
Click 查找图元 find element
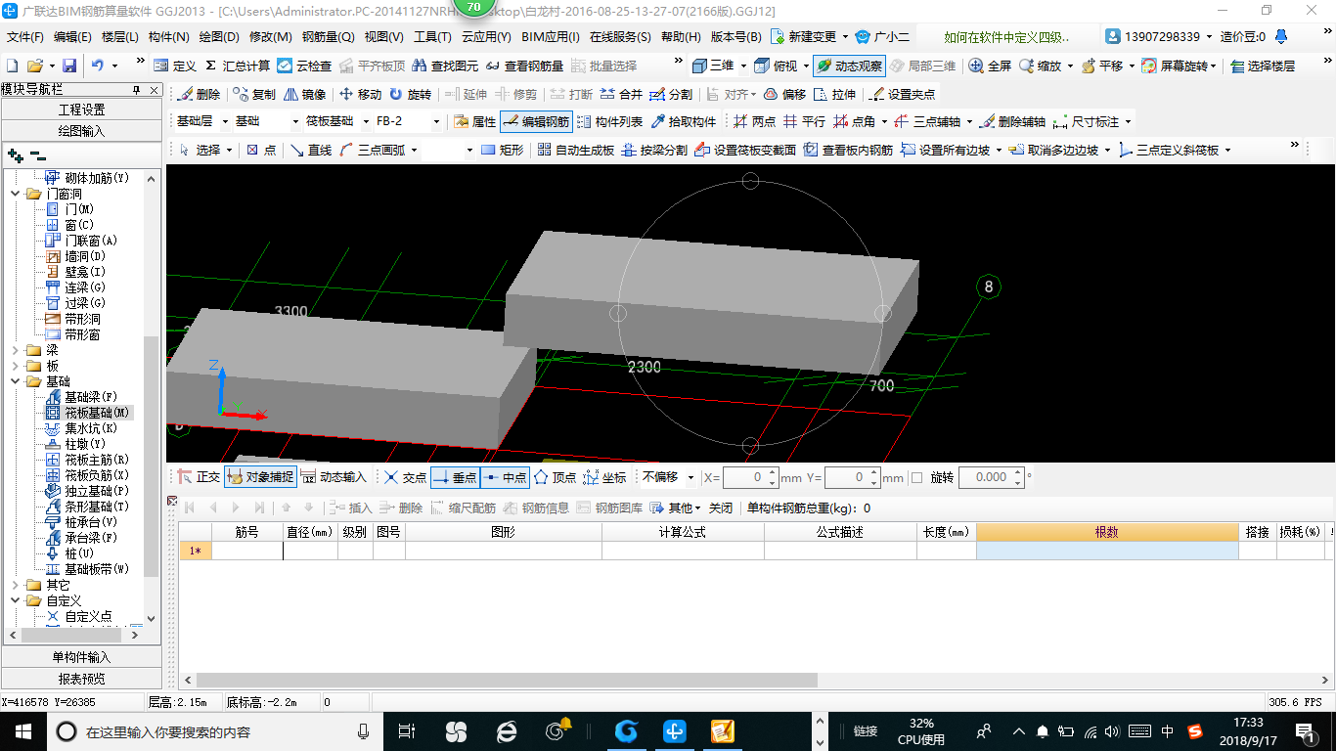point(445,66)
